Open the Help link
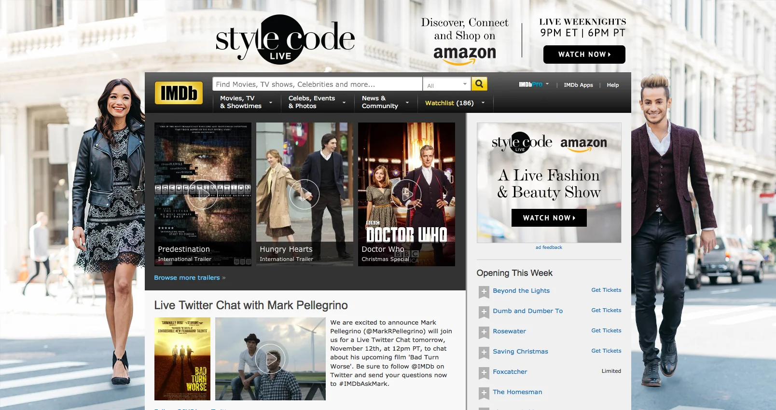Viewport: 776px width, 410px height. [613, 85]
